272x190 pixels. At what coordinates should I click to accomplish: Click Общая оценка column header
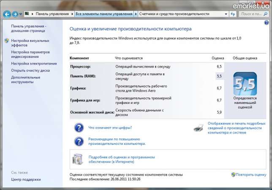click(x=245, y=58)
